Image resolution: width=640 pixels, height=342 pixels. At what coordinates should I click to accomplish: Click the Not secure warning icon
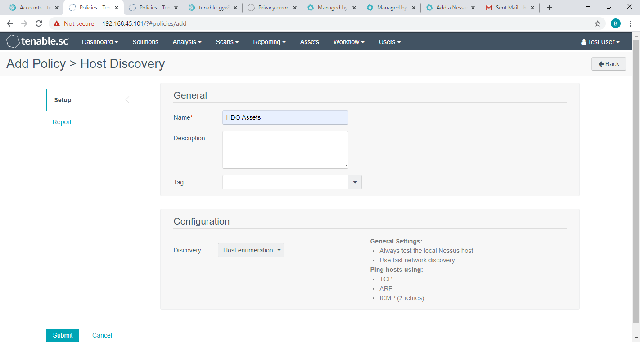coord(57,23)
